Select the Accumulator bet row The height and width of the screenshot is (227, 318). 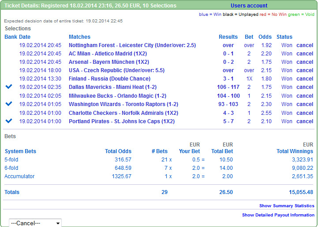point(19,176)
